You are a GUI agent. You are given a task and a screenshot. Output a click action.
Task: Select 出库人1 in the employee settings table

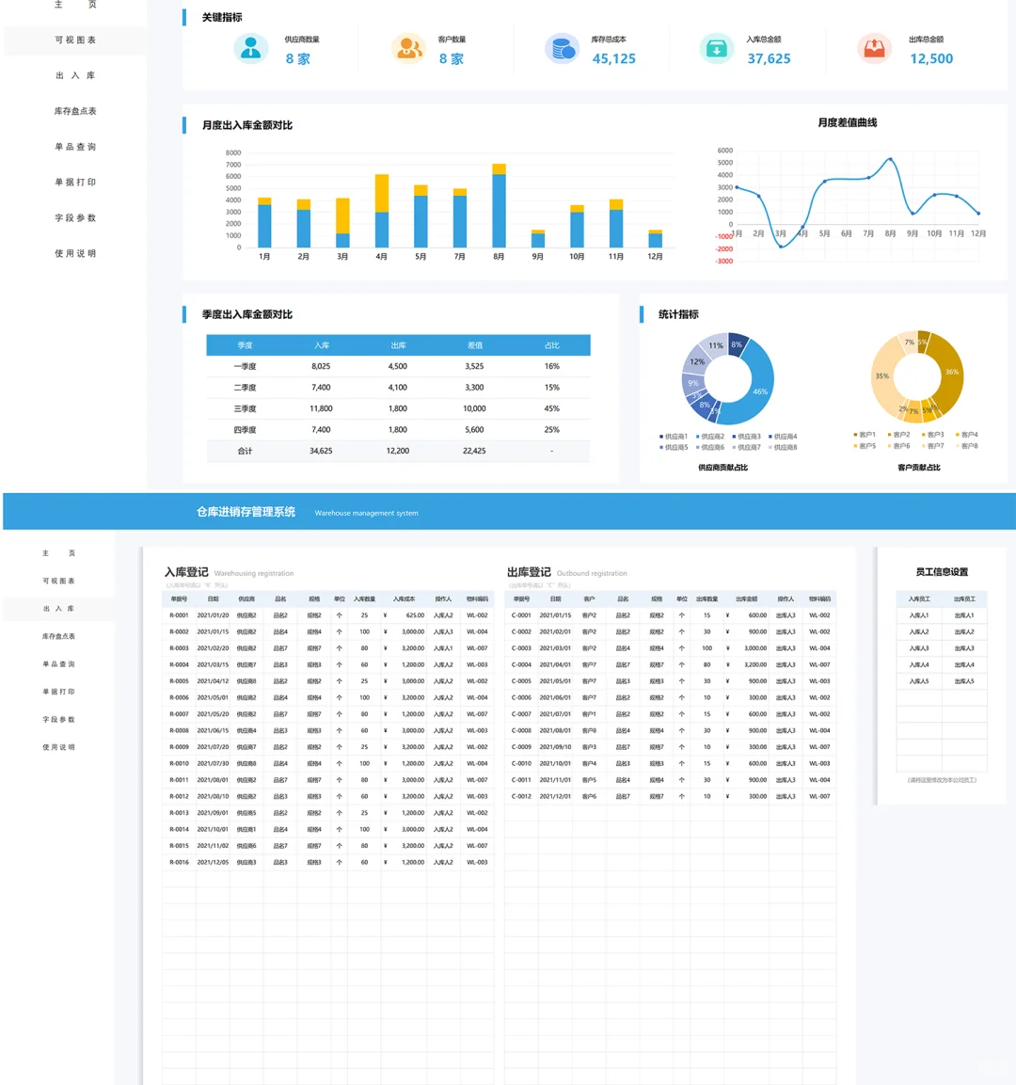coord(964,615)
